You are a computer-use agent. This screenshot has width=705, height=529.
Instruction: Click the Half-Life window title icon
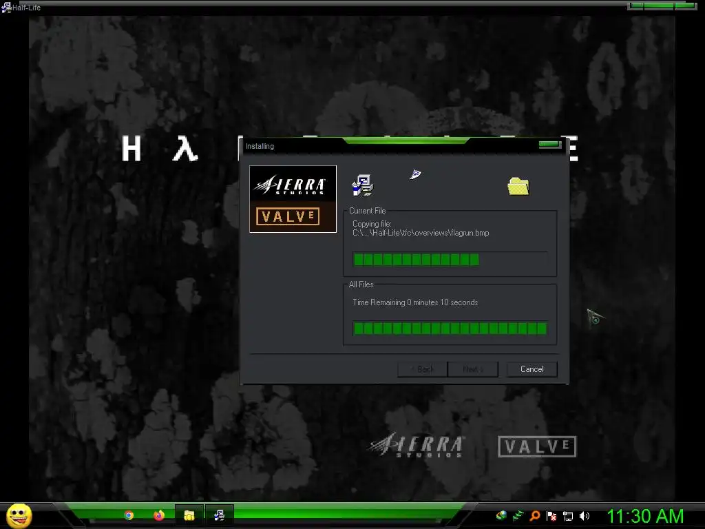[6, 7]
